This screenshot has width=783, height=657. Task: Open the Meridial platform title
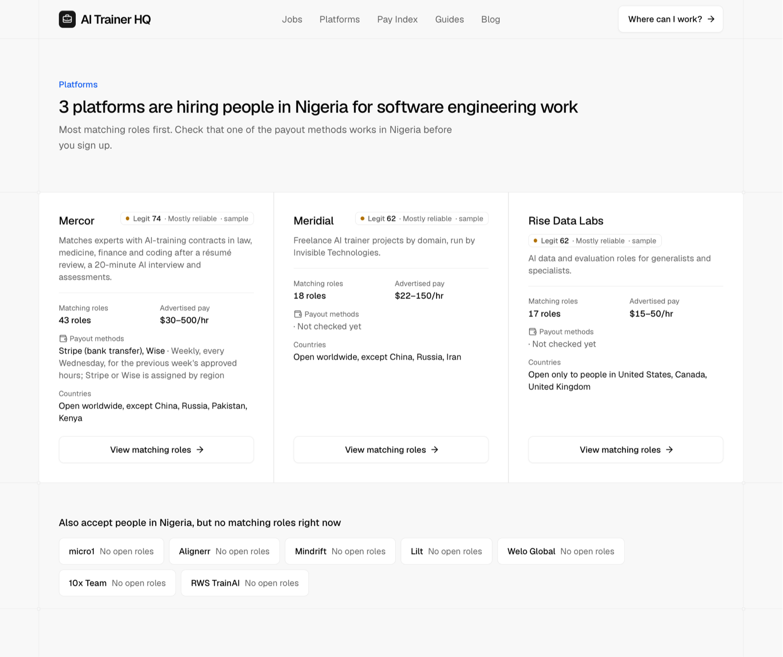(314, 221)
